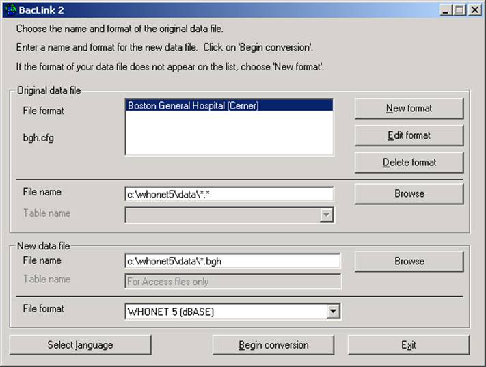Click Delete format button

pyautogui.click(x=409, y=163)
